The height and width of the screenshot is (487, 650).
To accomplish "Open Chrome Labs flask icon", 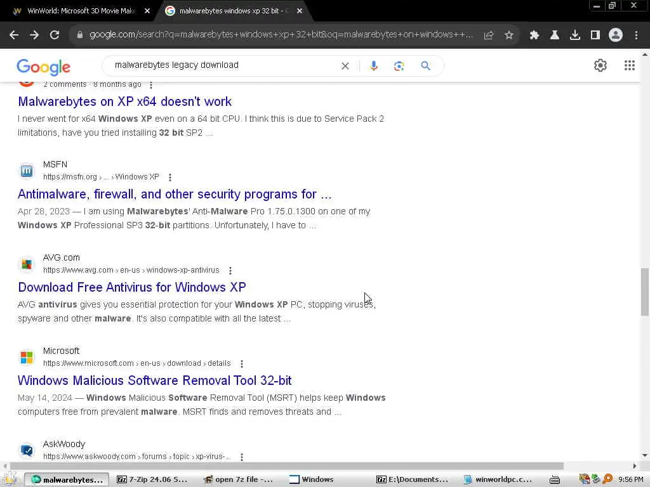I will (x=555, y=36).
